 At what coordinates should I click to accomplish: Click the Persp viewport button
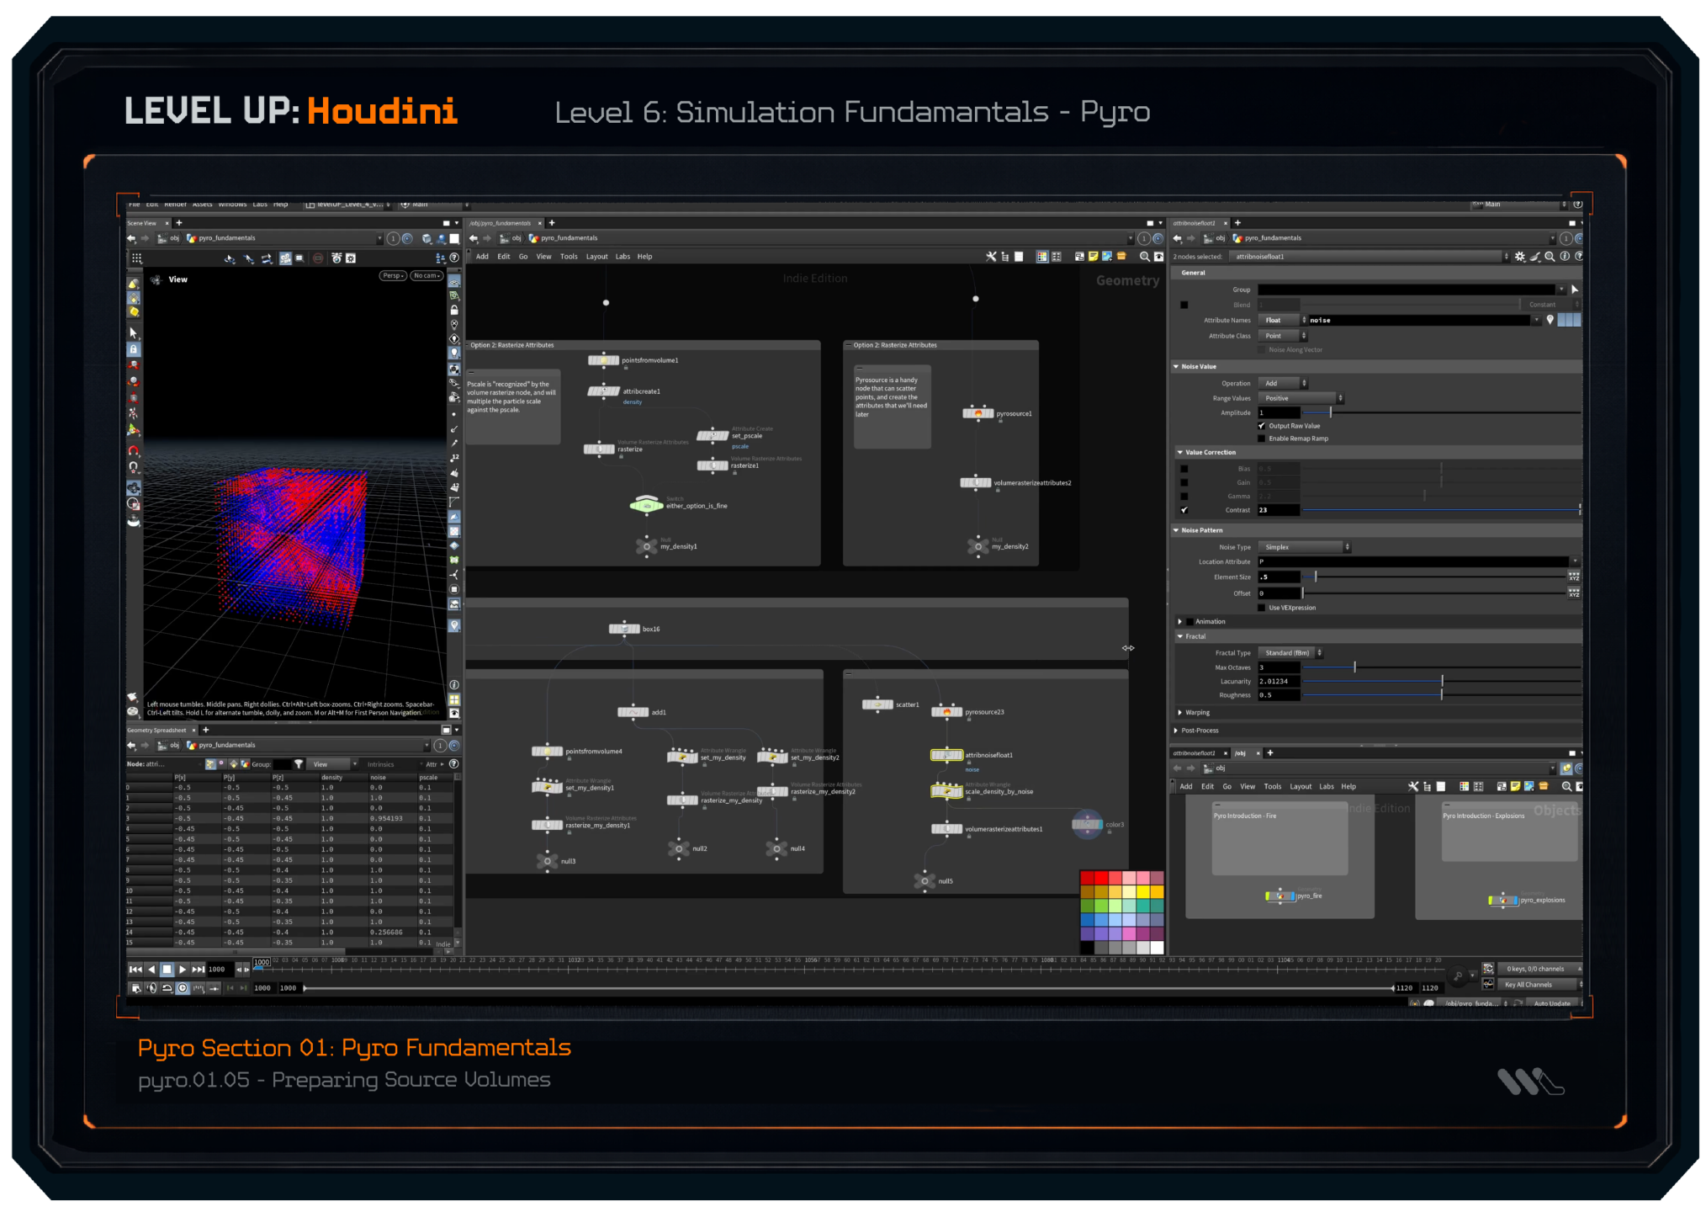393,275
